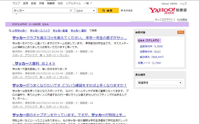Image resolution: width=199 pixels, height=124 pixels.
Task: Expand the suggestion arrow below the search box
Action: pos(16,14)
